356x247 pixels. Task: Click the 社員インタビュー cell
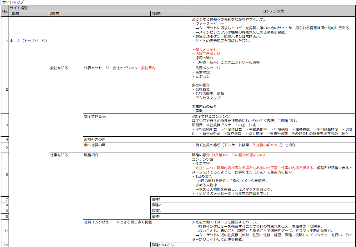(x=137, y=231)
